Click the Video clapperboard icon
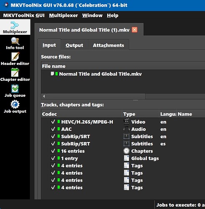 (127, 121)
